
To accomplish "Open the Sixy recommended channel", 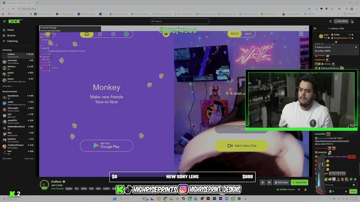I will 18,134.
